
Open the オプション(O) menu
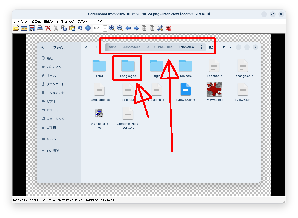[x=65, y=22]
